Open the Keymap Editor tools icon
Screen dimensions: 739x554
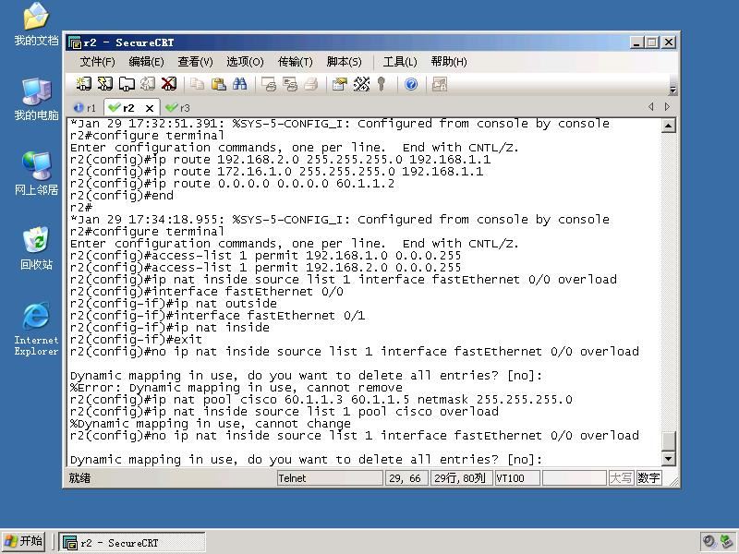[x=361, y=84]
